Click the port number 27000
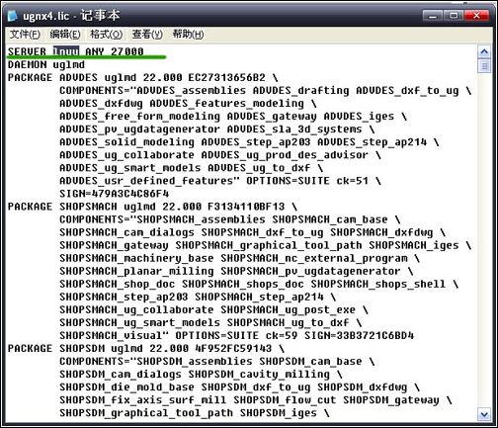 point(127,51)
